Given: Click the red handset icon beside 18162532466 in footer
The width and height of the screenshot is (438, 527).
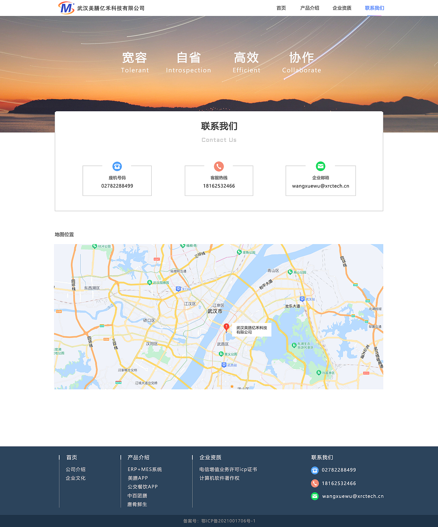Looking at the screenshot, I should point(314,484).
